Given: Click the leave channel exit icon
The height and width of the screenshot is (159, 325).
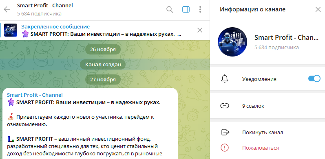Looking at the screenshot, I should (x=225, y=132).
